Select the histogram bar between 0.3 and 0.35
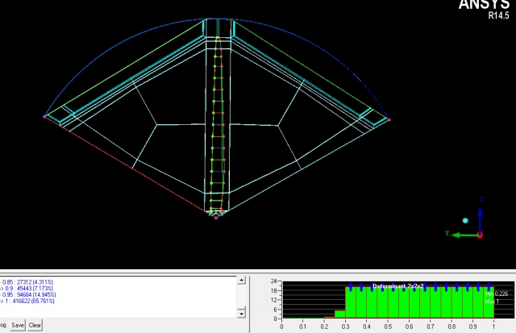Image resolution: width=516 pixels, height=333 pixels. tap(350, 302)
